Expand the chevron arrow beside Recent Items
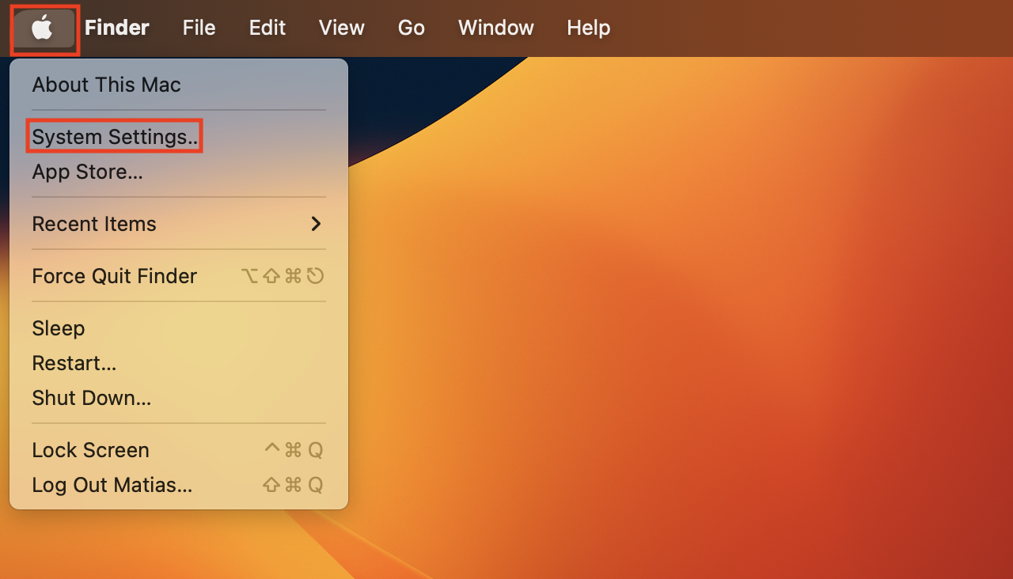The height and width of the screenshot is (579, 1013). (x=316, y=224)
